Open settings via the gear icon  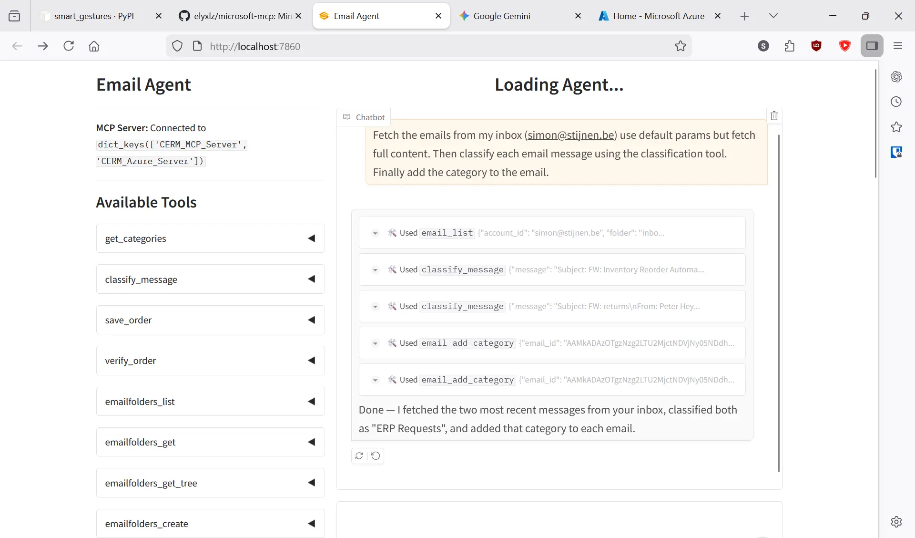pyautogui.click(x=896, y=522)
